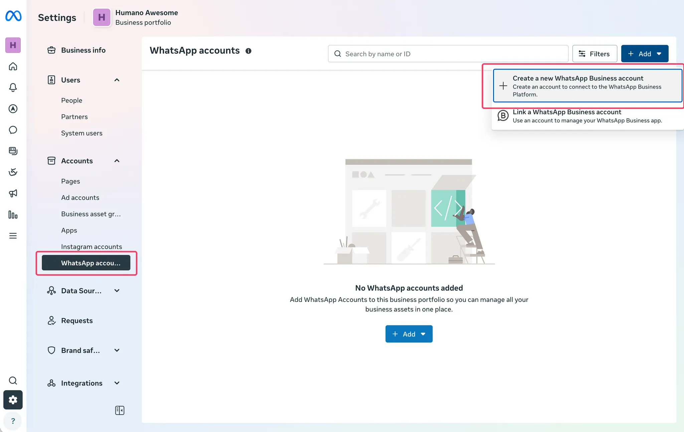Collapse the Users section
The height and width of the screenshot is (432, 684).
[117, 80]
